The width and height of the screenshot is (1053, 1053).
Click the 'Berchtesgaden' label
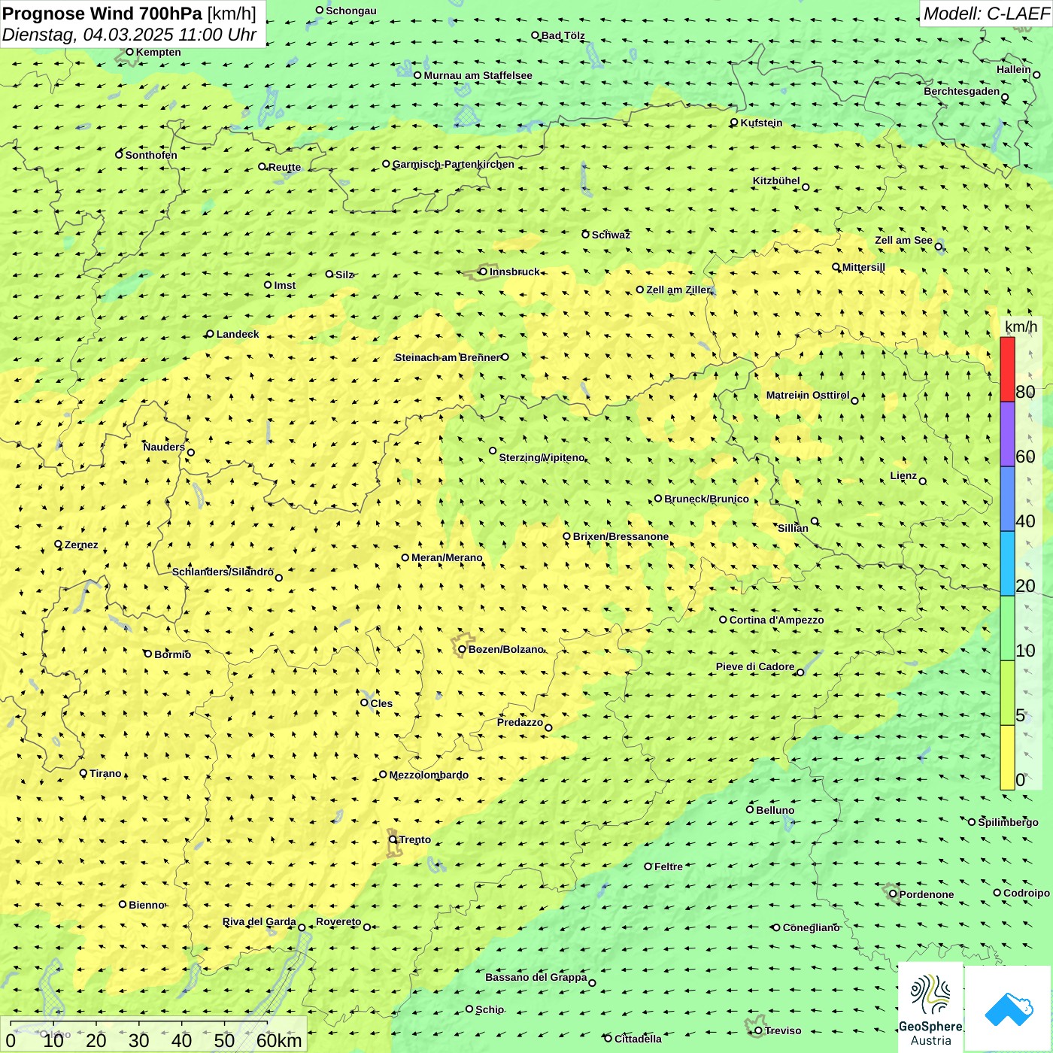tap(961, 92)
